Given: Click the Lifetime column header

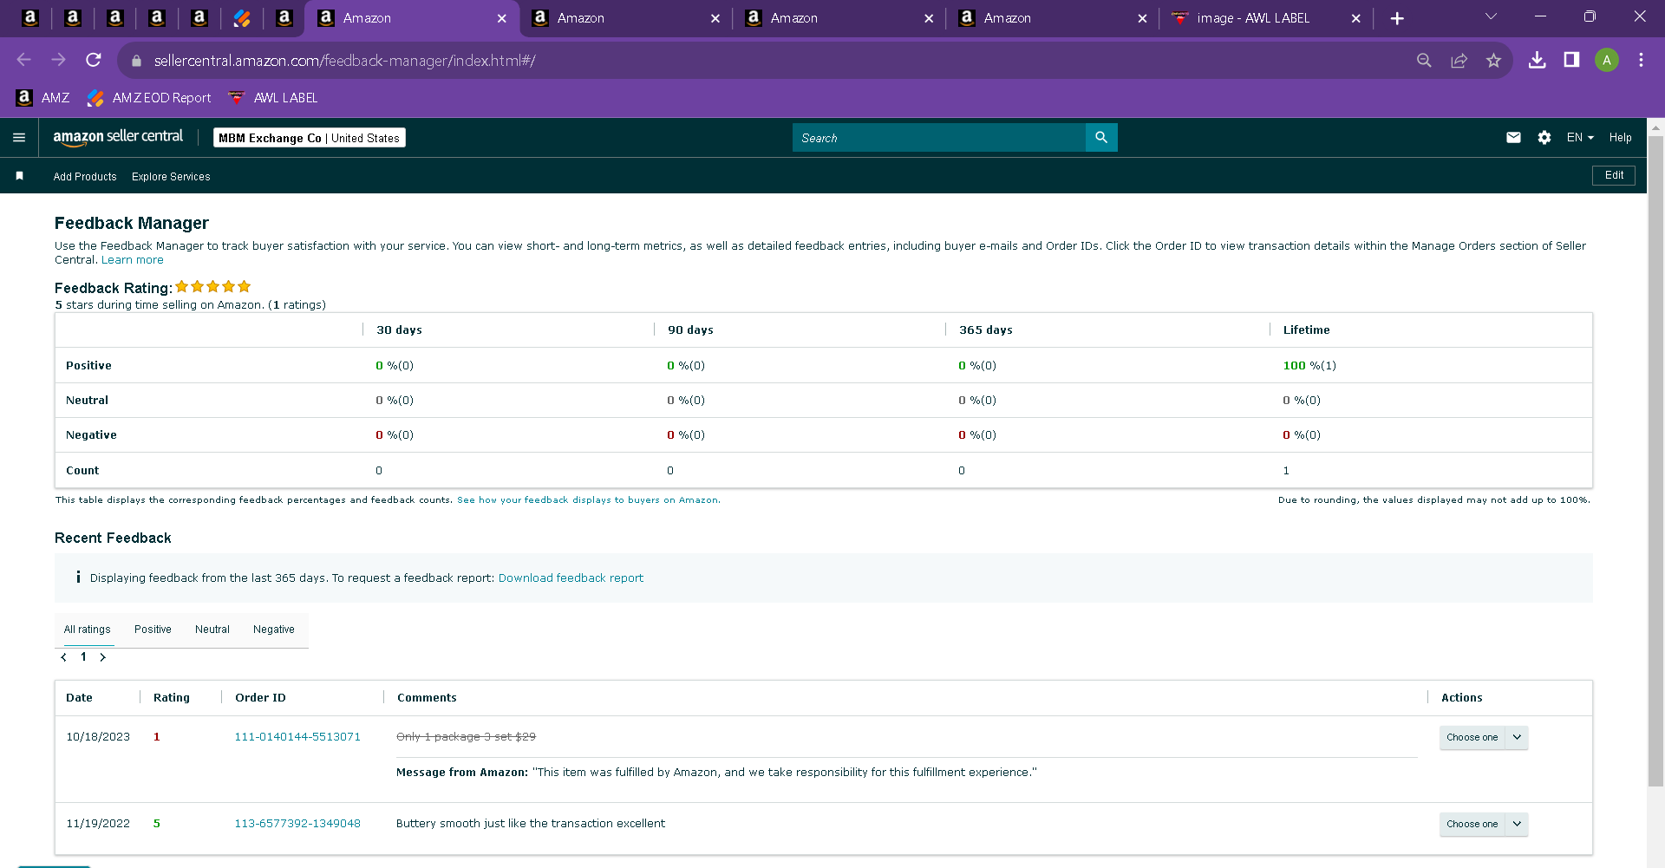Looking at the screenshot, I should pyautogui.click(x=1306, y=330).
